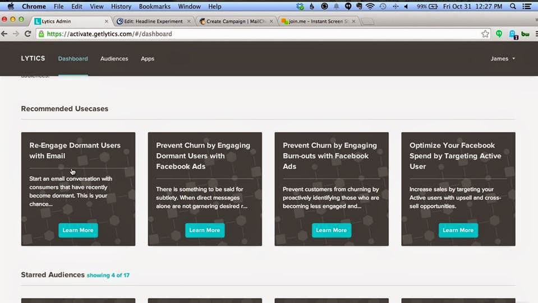This screenshot has width=538, height=303.
Task: Click the LYTICS logo
Action: pyautogui.click(x=33, y=58)
